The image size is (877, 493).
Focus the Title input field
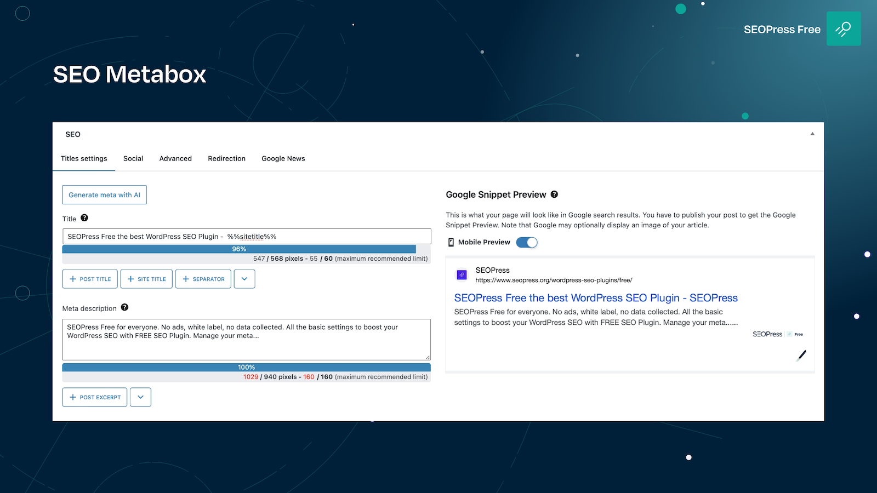click(247, 237)
